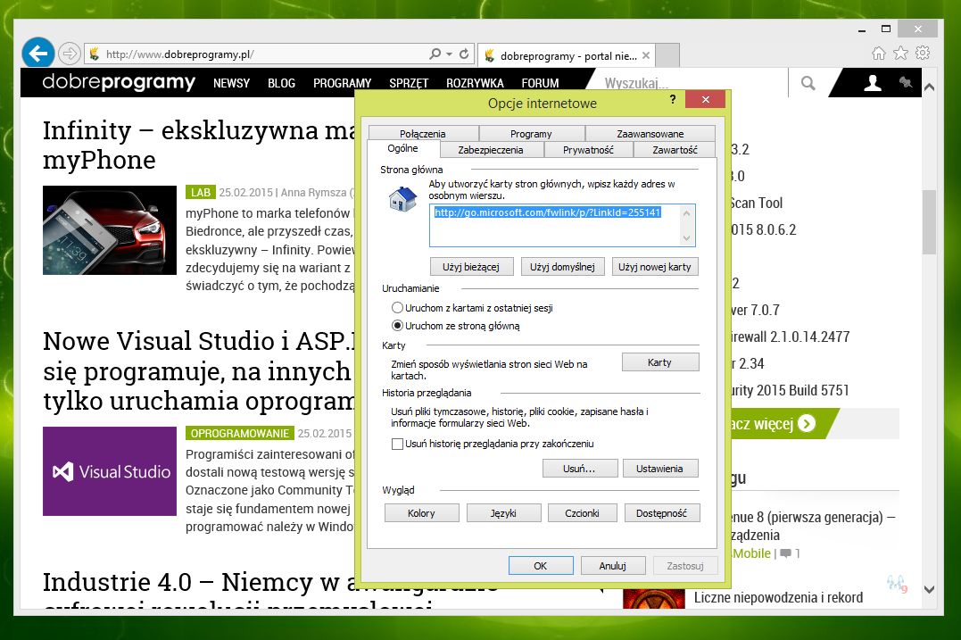Click the site search magnifier icon
961x640 pixels.
808,83
